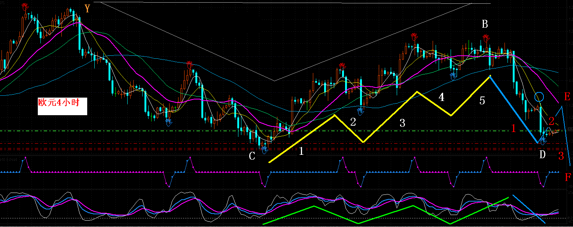Select the red wave 3 label
573x227 pixels.
click(561, 156)
